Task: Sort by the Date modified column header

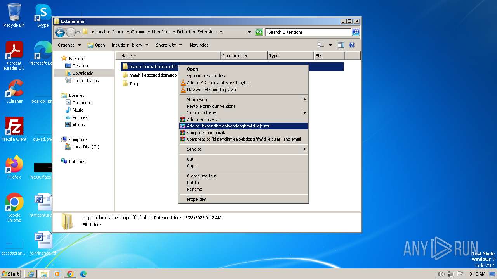Action: pos(244,56)
